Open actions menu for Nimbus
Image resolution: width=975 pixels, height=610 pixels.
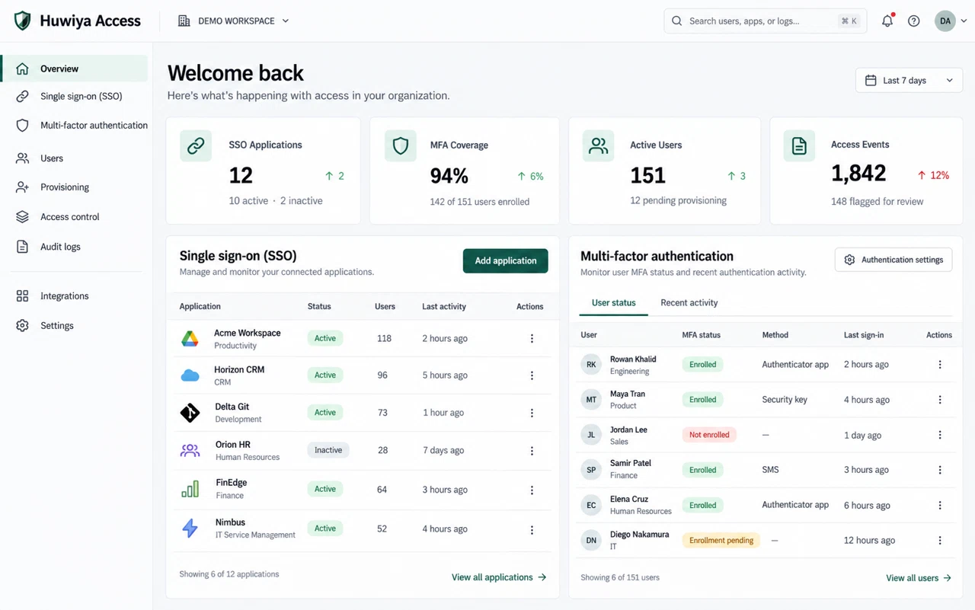point(532,530)
